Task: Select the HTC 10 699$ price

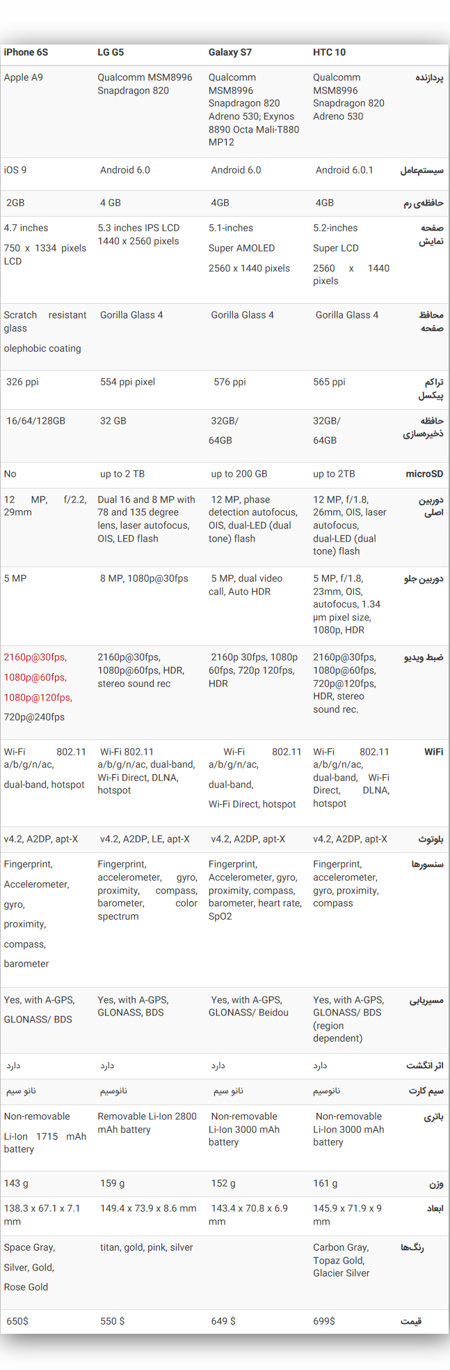Action: point(324,1321)
